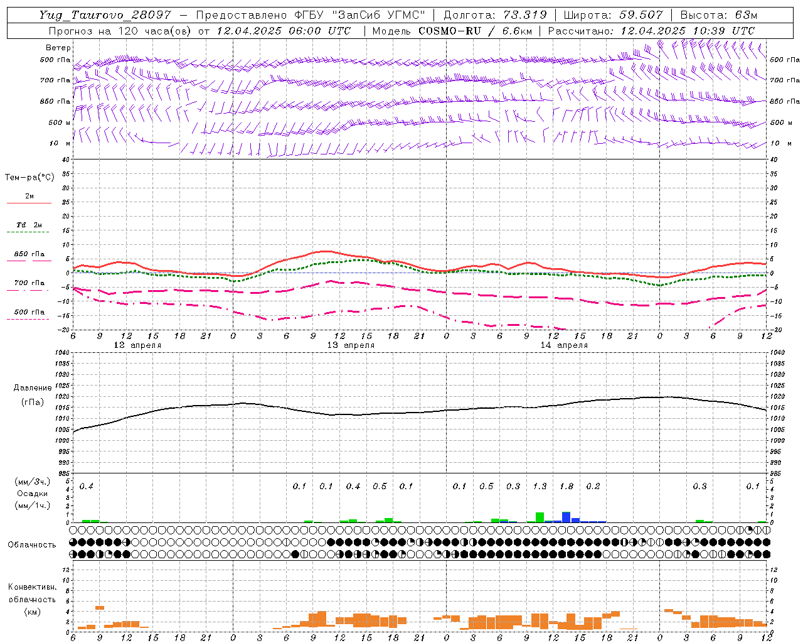
Task: Click the tallest green precipitation bar on 14 апреля
Action: 540,517
